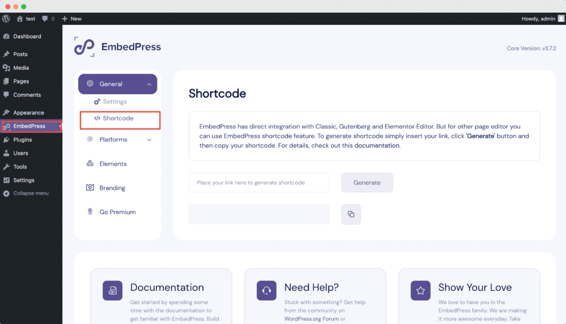Image resolution: width=566 pixels, height=324 pixels.
Task: Click the Platforms snowflake icon
Action: [90, 139]
